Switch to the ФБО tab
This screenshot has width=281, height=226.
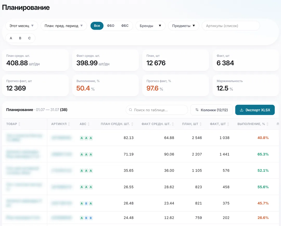(x=111, y=26)
